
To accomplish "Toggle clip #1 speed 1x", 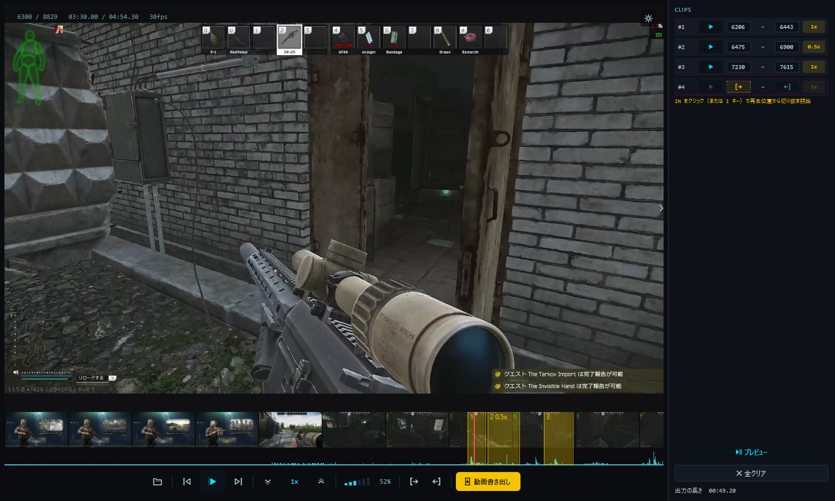I will tap(814, 27).
